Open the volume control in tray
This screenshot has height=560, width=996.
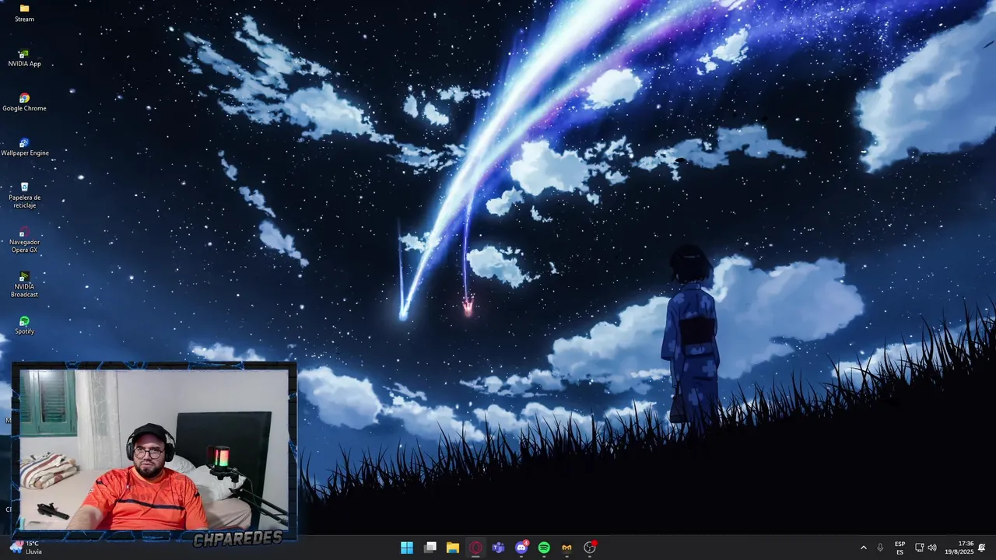click(932, 548)
